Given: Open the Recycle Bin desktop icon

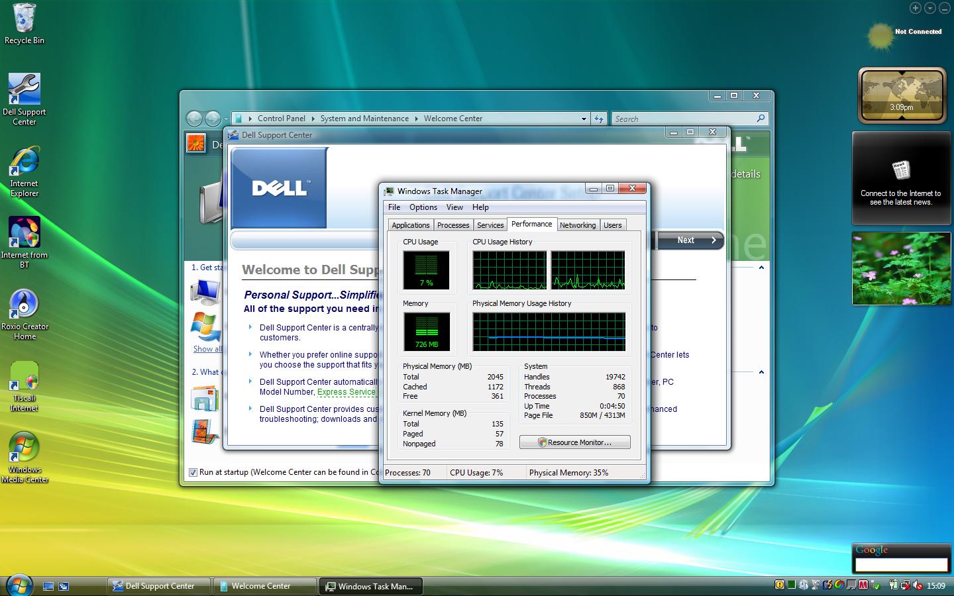Looking at the screenshot, I should click(24, 24).
